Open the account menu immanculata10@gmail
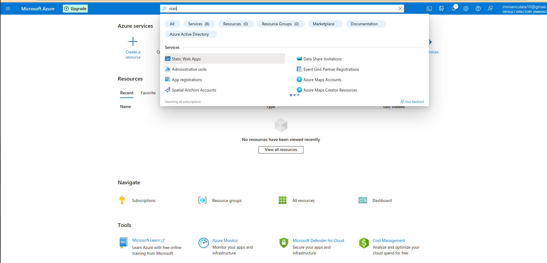This screenshot has width=547, height=263. click(524, 9)
